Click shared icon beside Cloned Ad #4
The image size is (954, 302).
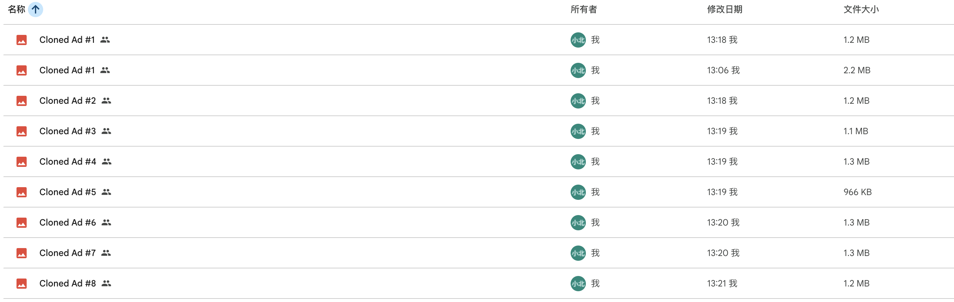click(x=107, y=162)
